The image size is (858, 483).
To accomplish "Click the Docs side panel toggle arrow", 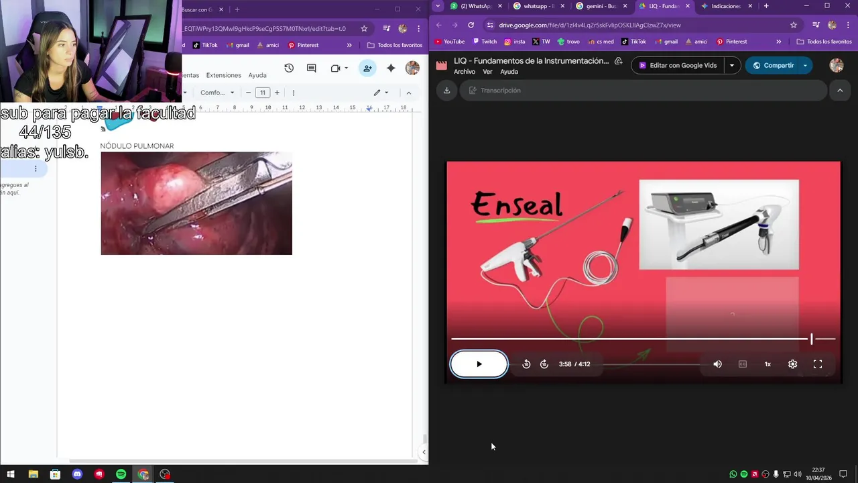I will [x=424, y=453].
